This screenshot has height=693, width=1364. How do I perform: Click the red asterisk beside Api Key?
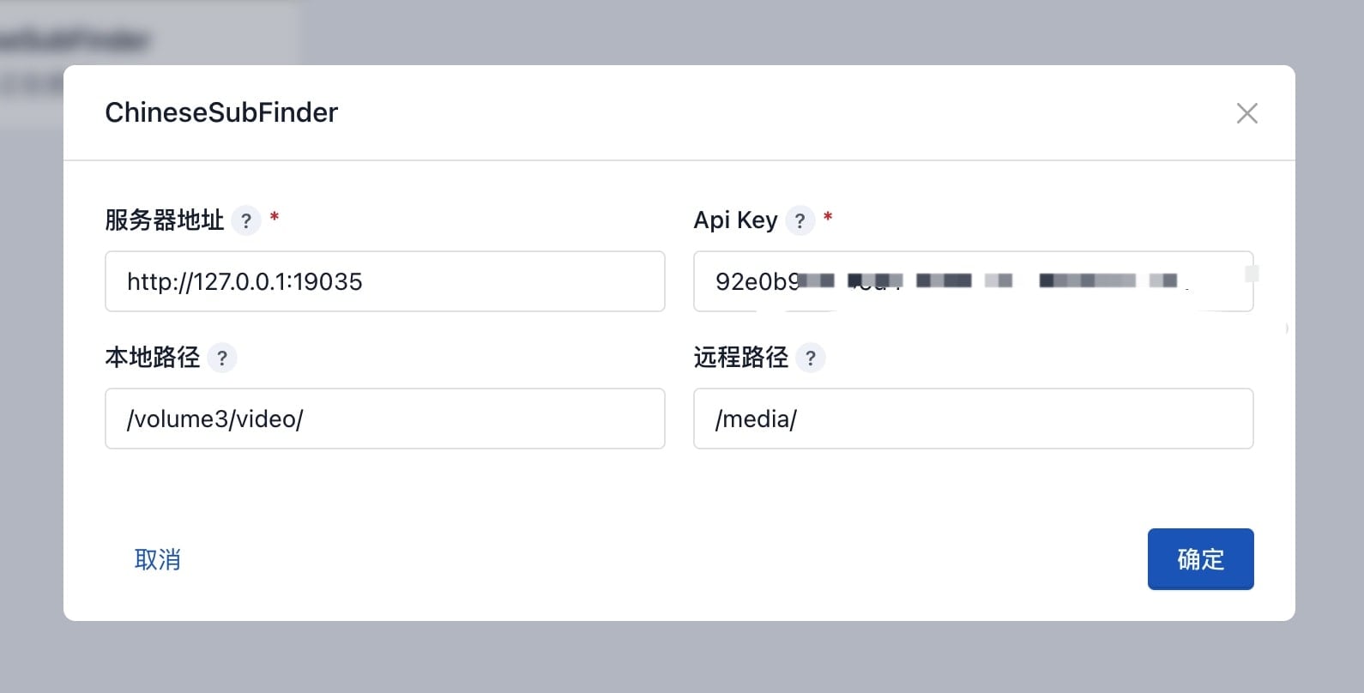click(x=828, y=217)
